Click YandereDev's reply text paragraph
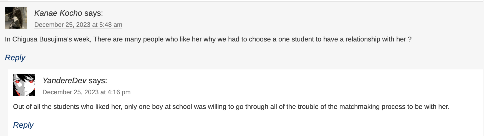Viewport: 484px width, 136px height. click(231, 107)
